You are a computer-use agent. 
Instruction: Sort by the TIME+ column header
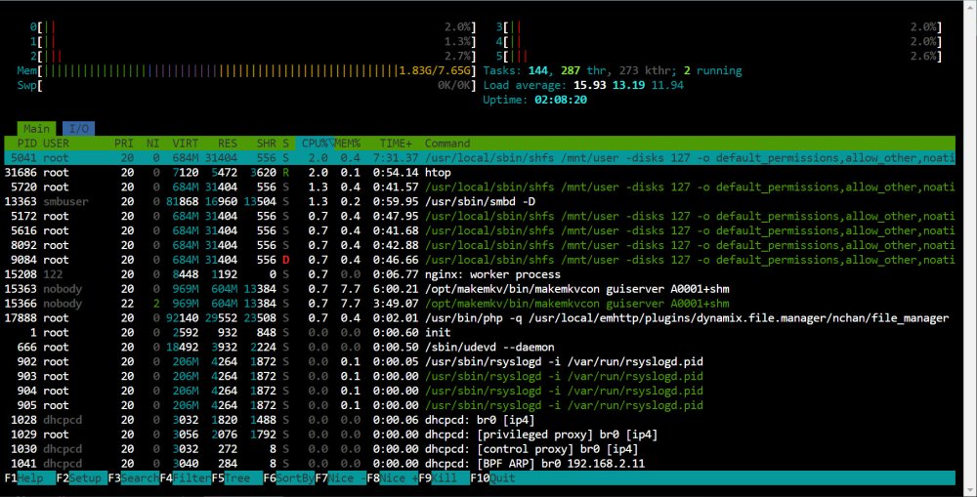(397, 144)
